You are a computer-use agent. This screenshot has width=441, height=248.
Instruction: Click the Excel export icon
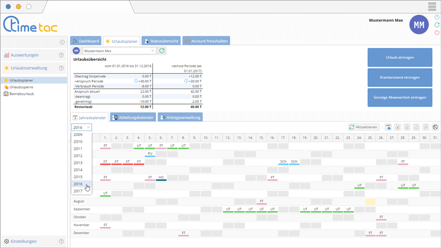(x=398, y=127)
